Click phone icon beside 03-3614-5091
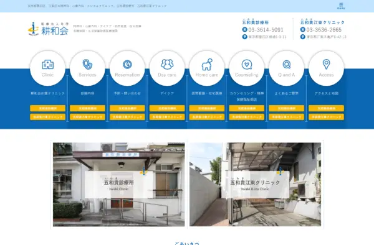374x245 pixels. pyautogui.click(x=244, y=29)
